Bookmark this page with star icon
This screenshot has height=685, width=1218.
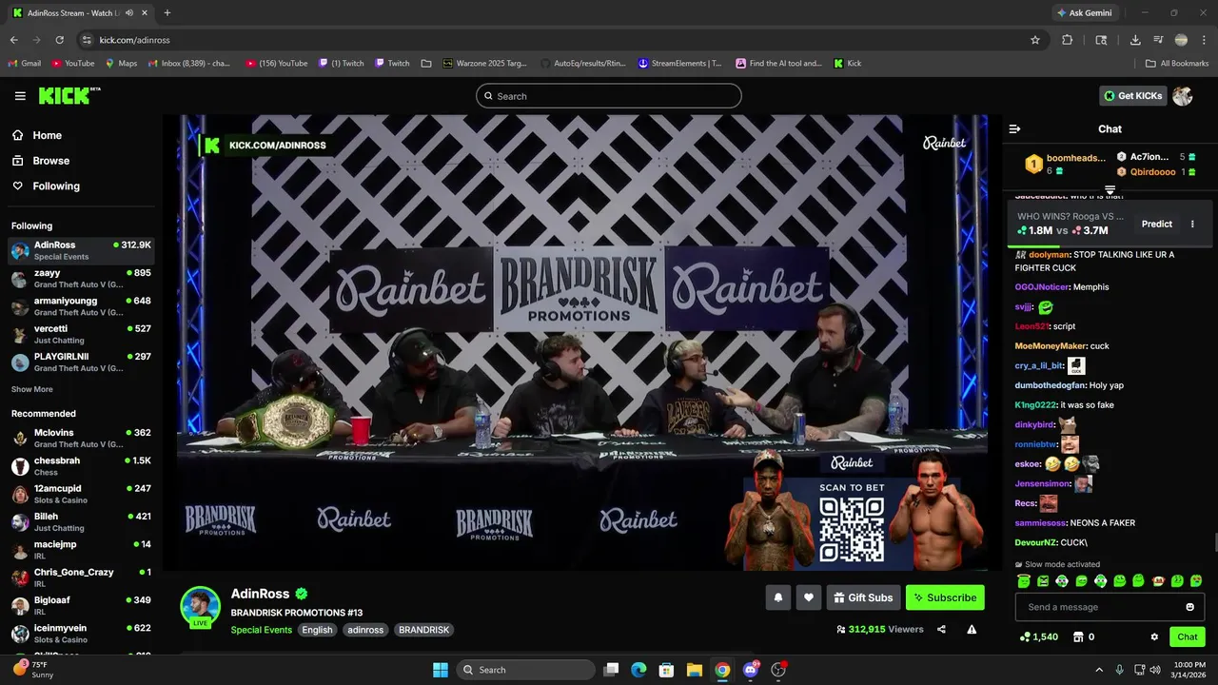[1035, 40]
